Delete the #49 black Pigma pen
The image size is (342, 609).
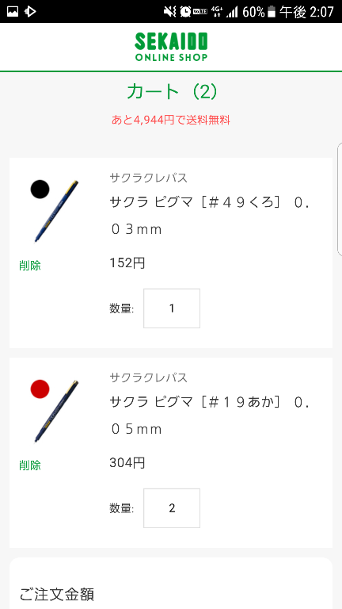pyautogui.click(x=30, y=266)
